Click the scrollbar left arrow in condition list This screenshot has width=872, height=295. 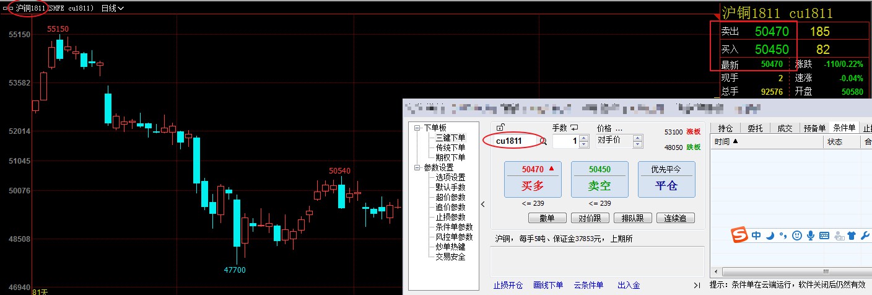click(716, 272)
